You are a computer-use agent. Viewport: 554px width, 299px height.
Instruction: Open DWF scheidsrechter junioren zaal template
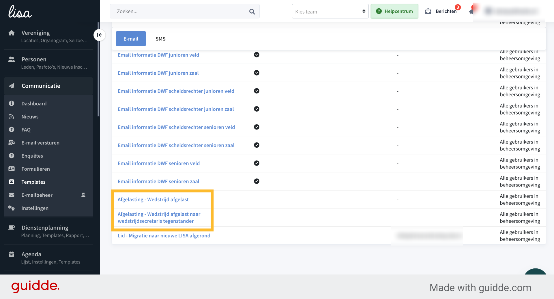coord(176,109)
